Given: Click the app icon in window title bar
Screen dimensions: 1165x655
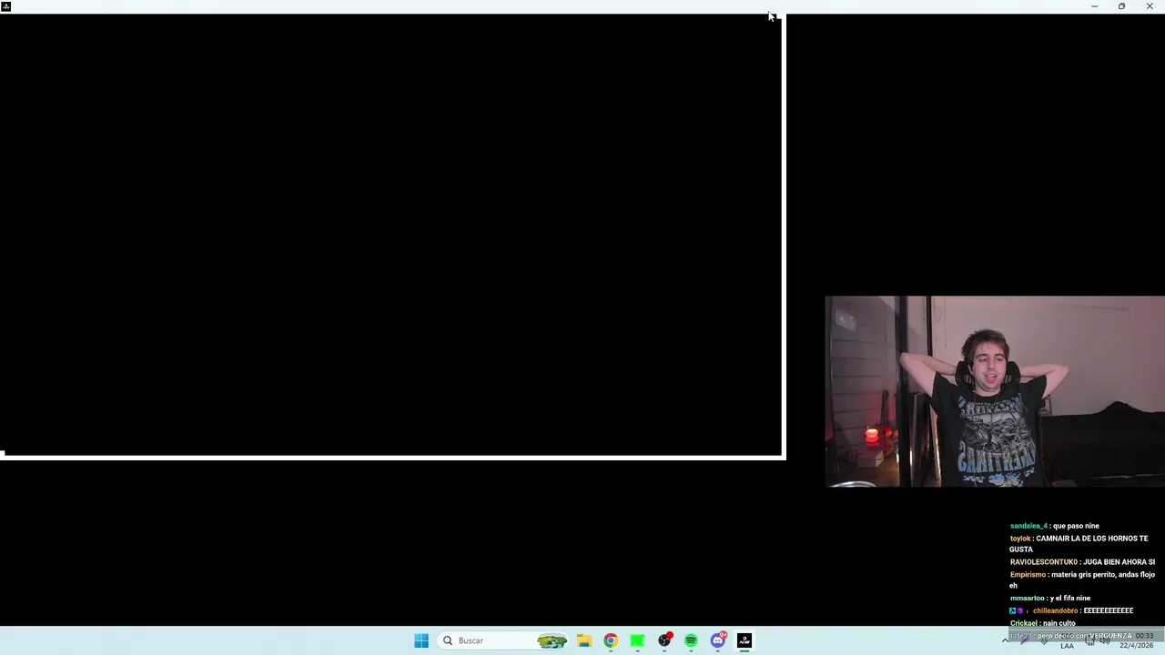Looking at the screenshot, I should tap(6, 6).
